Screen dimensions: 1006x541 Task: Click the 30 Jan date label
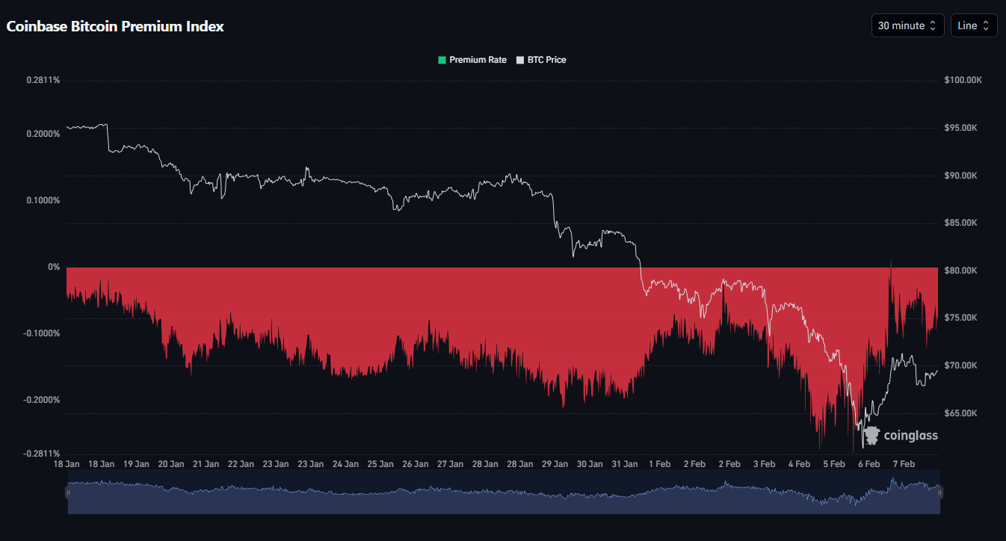590,464
